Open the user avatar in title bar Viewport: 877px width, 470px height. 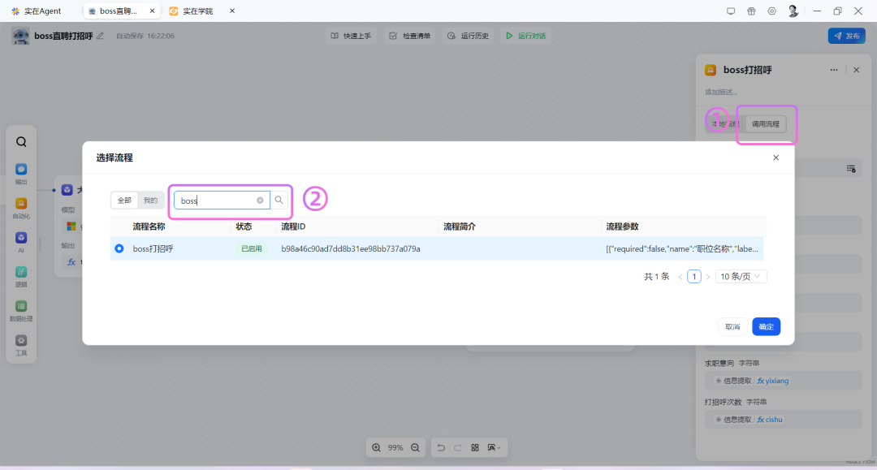(x=793, y=11)
